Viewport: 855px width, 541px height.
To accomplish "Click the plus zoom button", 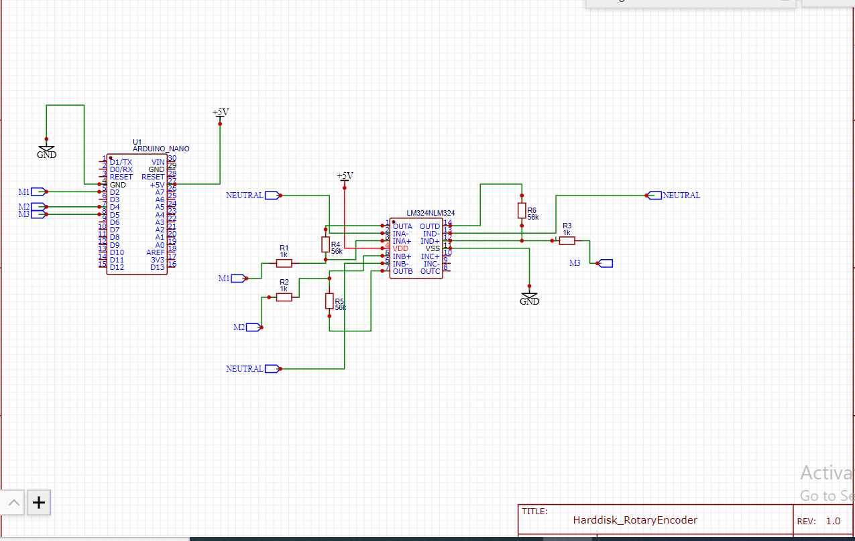I will coord(38,503).
